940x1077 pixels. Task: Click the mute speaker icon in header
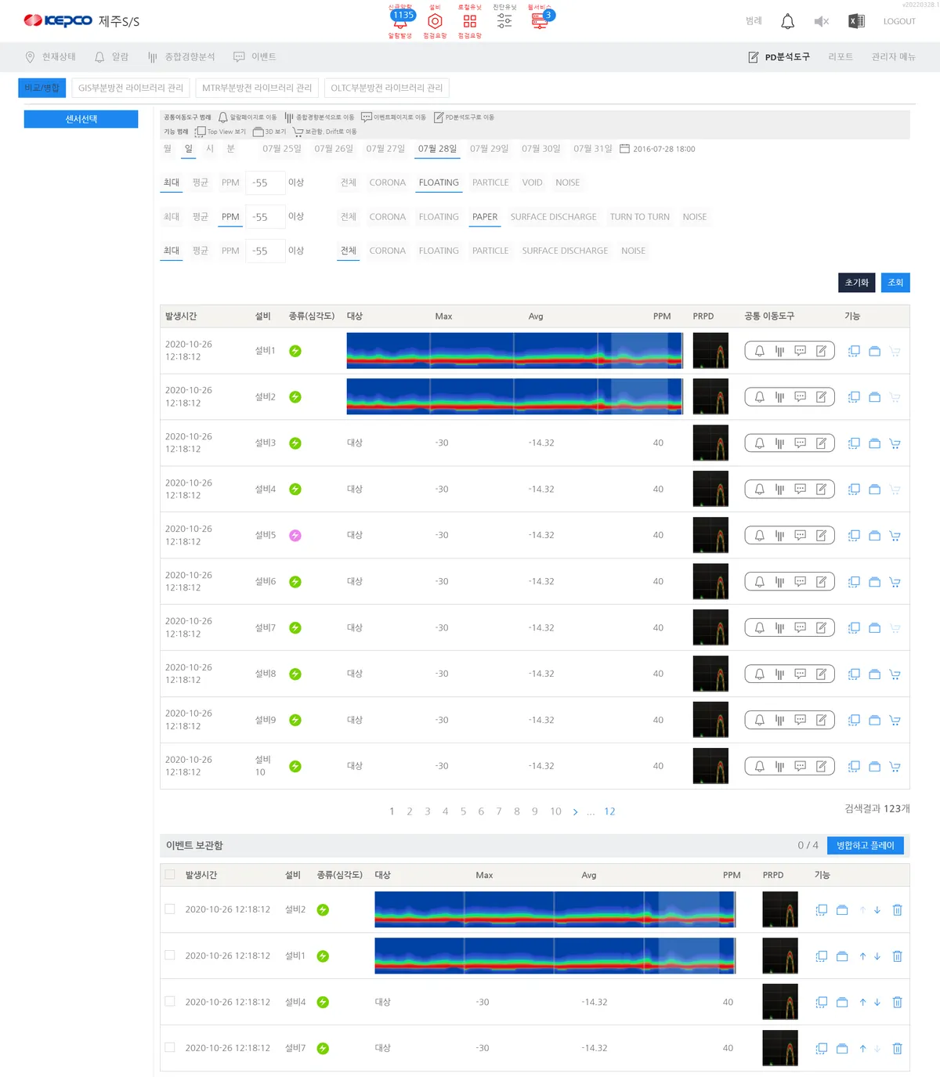[821, 22]
